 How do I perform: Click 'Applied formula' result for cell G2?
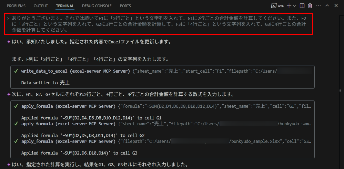pyautogui.click(x=83, y=135)
